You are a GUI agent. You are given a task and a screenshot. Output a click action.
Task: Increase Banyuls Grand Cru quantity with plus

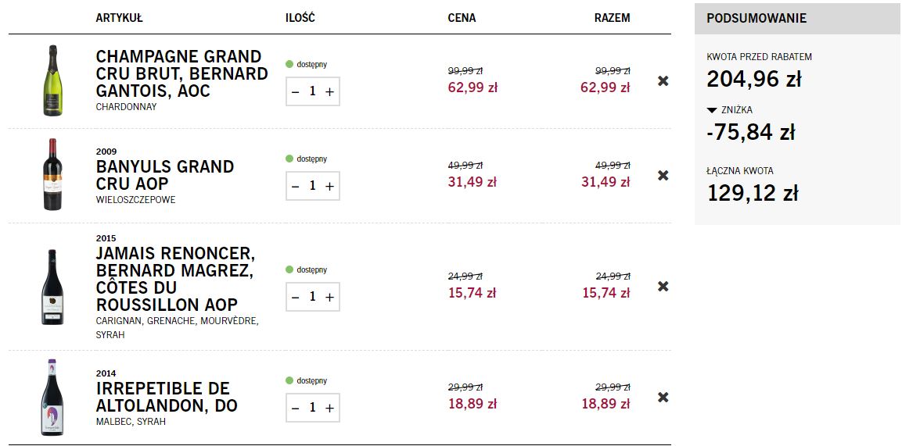click(x=329, y=186)
